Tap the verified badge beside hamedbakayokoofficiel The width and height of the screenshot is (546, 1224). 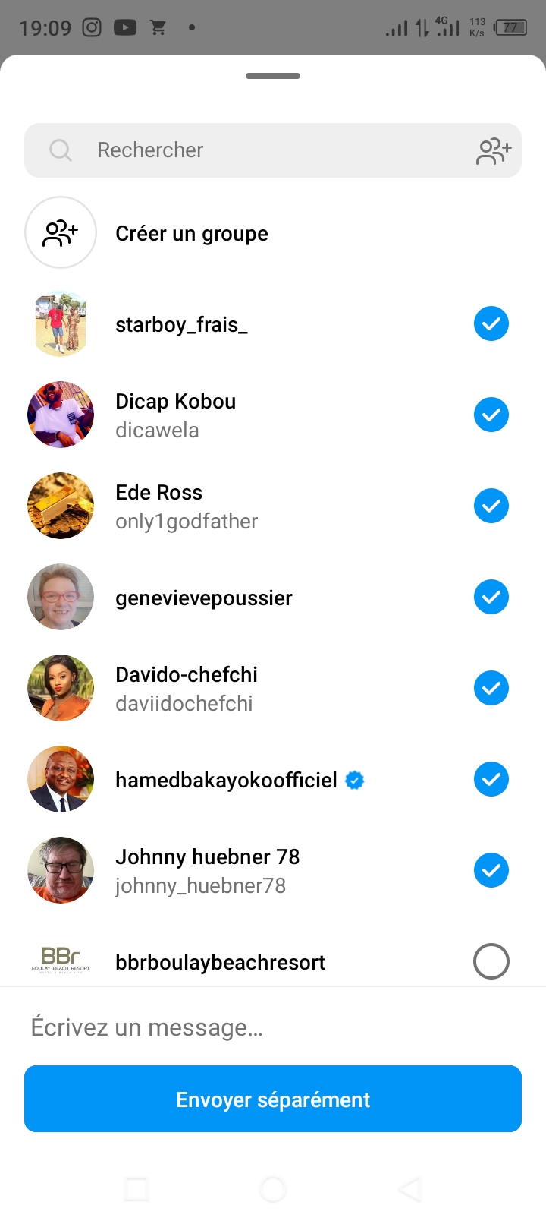coord(354,780)
